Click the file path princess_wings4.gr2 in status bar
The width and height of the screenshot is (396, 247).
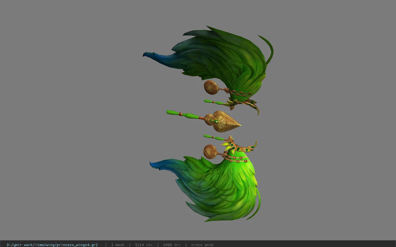52,245
